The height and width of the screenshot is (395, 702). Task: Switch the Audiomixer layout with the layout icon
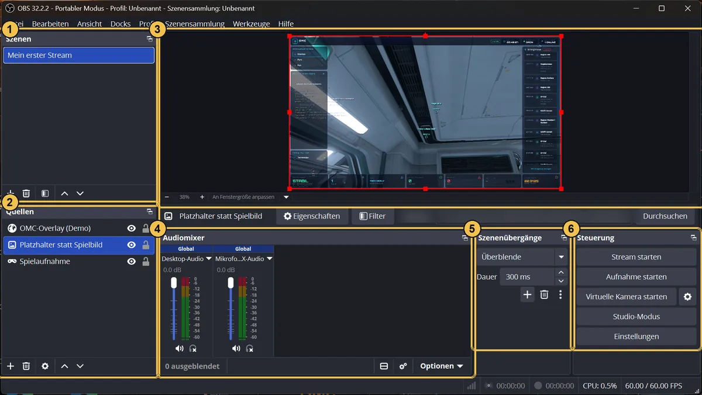[x=384, y=366]
